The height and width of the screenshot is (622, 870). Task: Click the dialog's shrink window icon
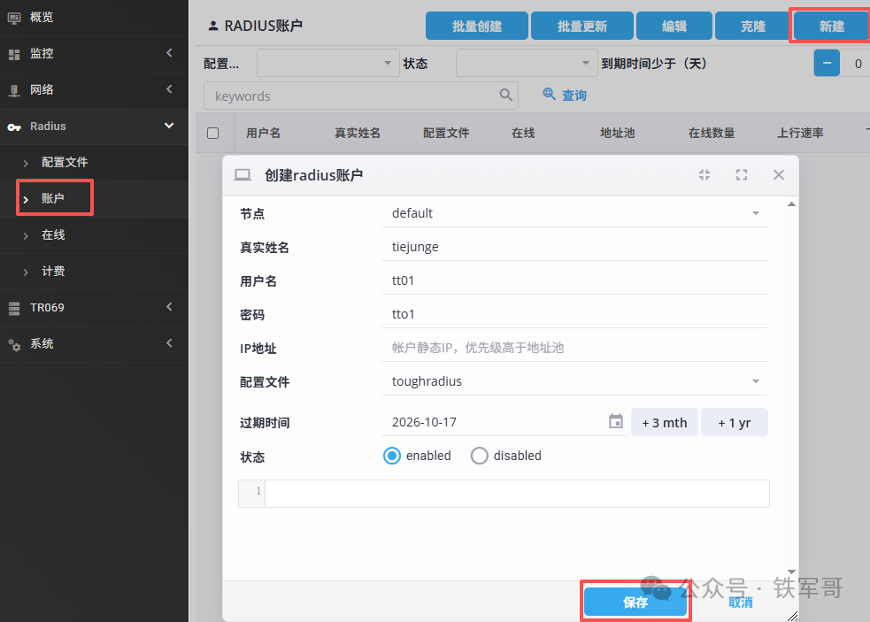pyautogui.click(x=704, y=175)
